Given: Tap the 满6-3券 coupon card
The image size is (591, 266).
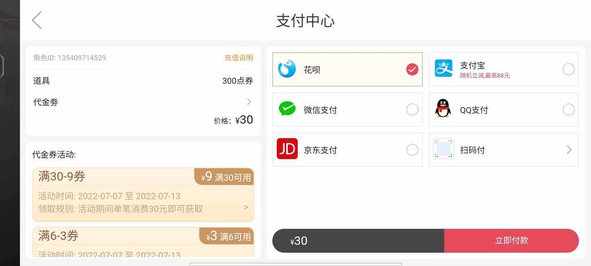Looking at the screenshot, I should [143, 242].
